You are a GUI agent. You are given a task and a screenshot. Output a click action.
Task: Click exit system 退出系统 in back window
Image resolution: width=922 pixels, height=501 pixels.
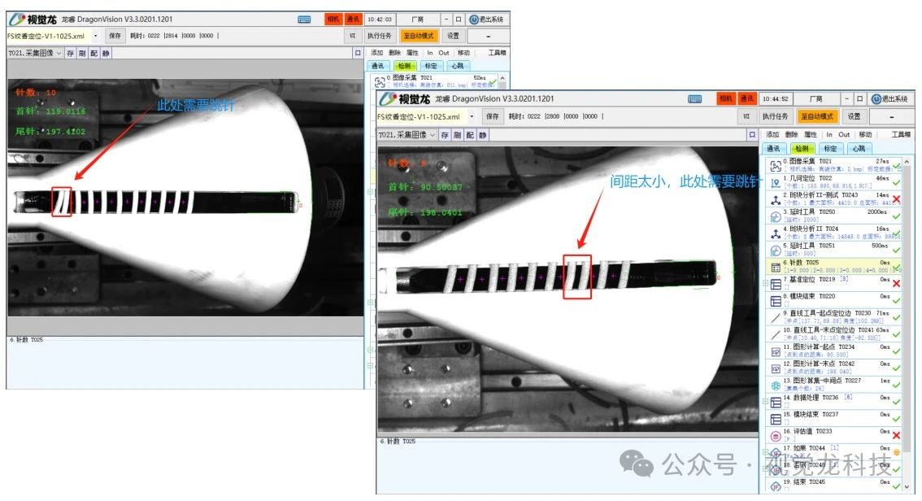486,20
